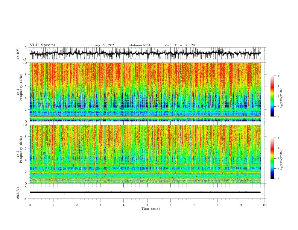Viewport: 298px width, 230px height.
Task: Click time axis tick label "2"
Action: tap(77, 205)
